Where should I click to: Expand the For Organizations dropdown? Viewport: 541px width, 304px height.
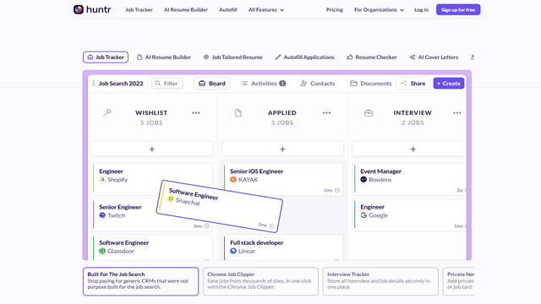379,10
